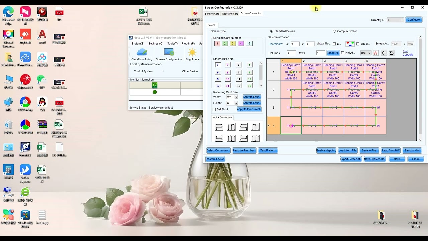The height and width of the screenshot is (241, 428).
Task: Select the second Quick Connection pattern icon
Action: 231,127
